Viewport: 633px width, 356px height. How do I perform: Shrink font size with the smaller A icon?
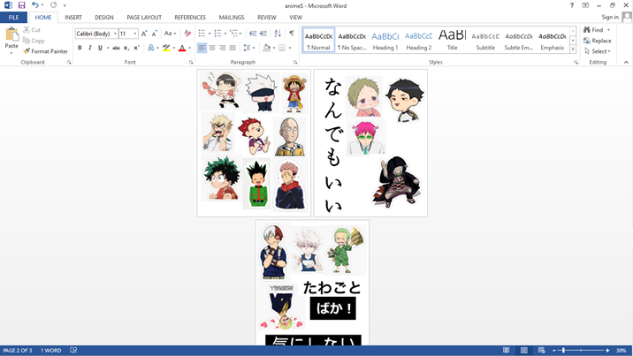pyautogui.click(x=154, y=34)
